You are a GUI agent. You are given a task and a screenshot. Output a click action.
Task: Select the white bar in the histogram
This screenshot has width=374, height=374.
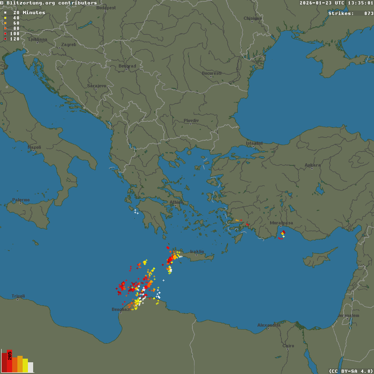pos(31,367)
